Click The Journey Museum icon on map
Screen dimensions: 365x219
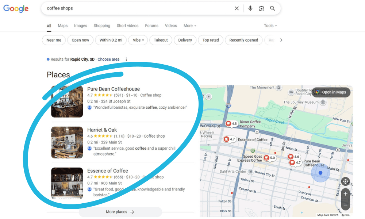click(323, 102)
